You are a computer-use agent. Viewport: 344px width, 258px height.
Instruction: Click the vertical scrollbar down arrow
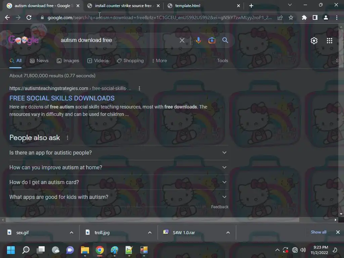click(x=341, y=214)
